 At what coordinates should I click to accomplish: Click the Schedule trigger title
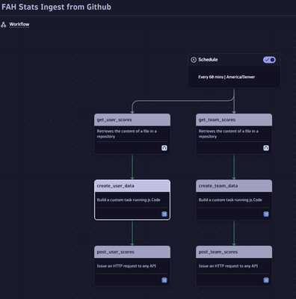tap(208, 60)
